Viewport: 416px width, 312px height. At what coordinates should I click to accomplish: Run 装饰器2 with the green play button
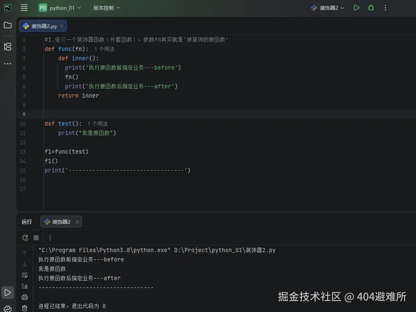(x=357, y=8)
